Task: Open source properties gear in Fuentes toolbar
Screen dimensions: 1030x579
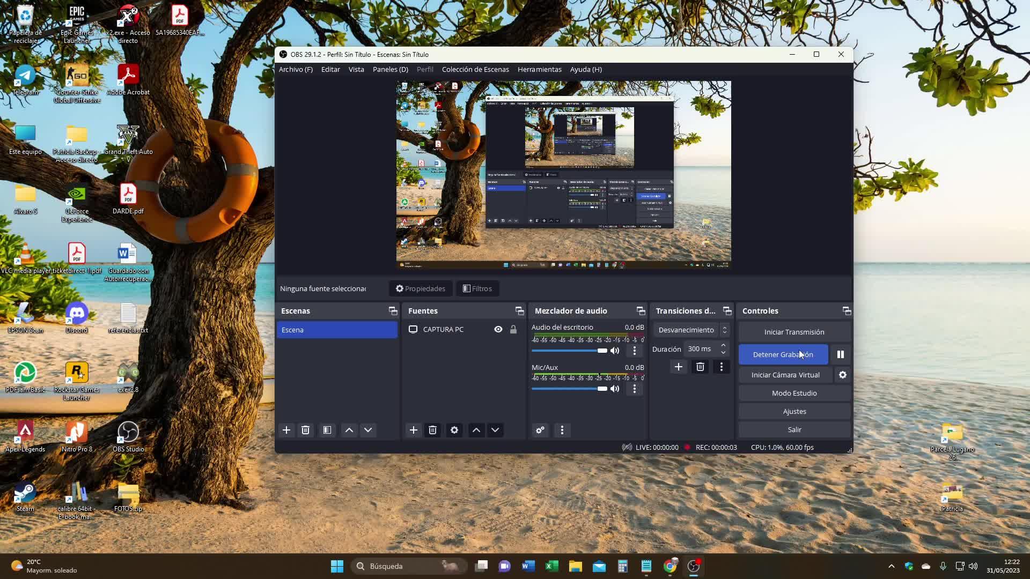Action: coord(454,430)
